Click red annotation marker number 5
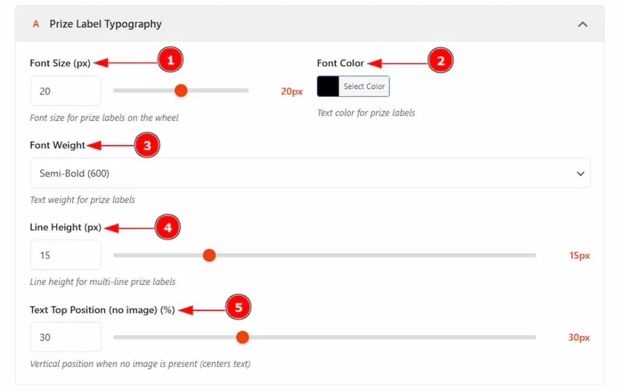 [238, 309]
